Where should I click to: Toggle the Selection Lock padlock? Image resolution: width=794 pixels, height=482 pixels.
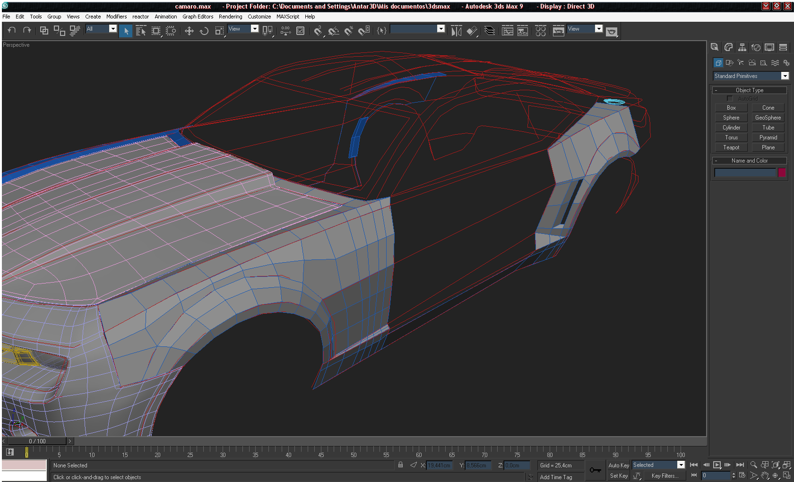click(x=400, y=465)
